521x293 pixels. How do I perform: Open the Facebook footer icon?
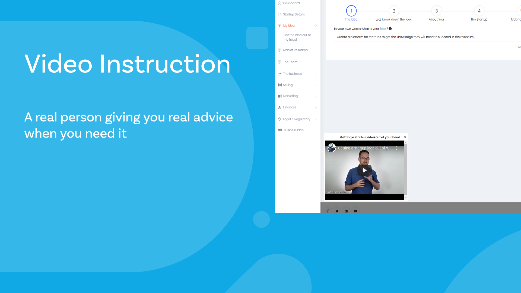(x=328, y=211)
